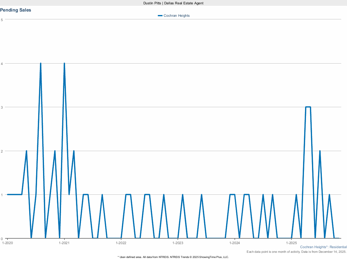
Task: Select the first data point at 1-2020
Action: 7,194
